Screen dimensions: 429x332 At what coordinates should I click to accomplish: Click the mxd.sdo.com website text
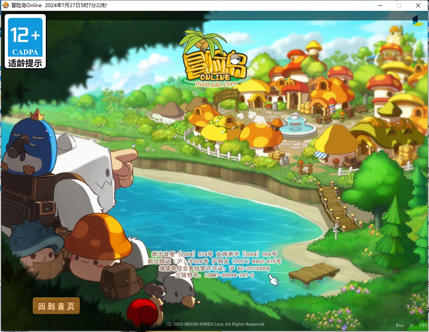pyautogui.click(x=216, y=84)
